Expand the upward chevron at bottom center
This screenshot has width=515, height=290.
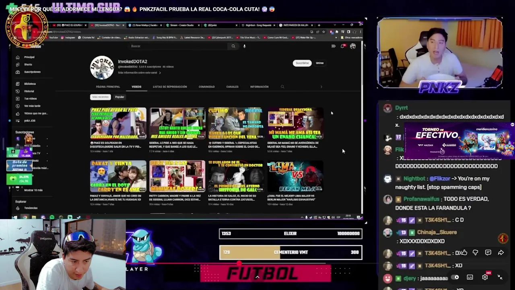pyautogui.click(x=257, y=277)
